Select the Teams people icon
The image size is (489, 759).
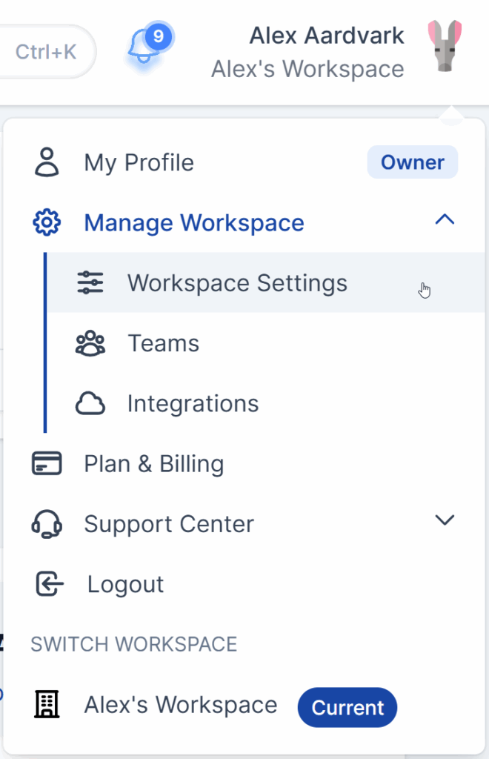point(90,342)
